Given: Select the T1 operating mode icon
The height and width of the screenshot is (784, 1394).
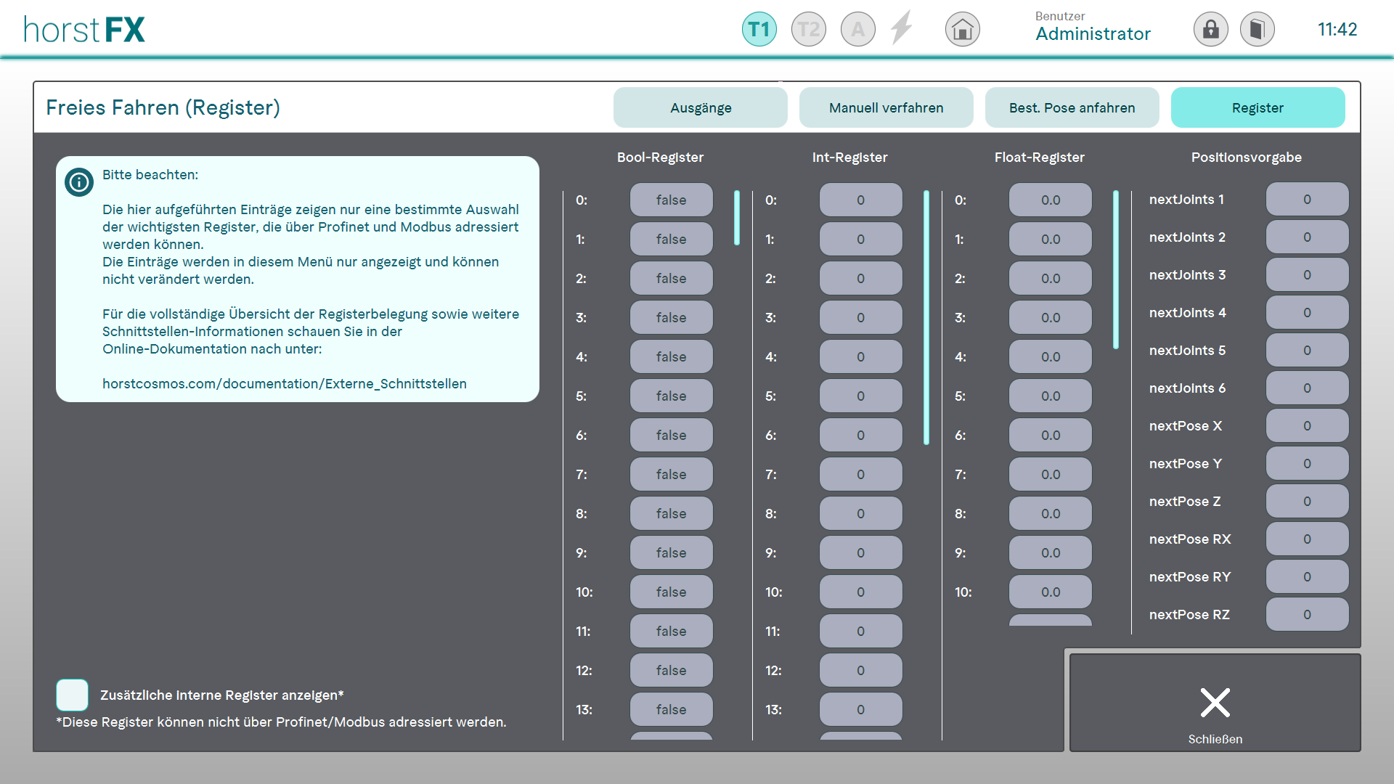Looking at the screenshot, I should (x=759, y=30).
